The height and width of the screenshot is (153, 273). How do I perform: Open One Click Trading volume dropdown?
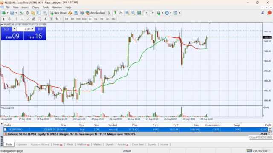[14, 29]
